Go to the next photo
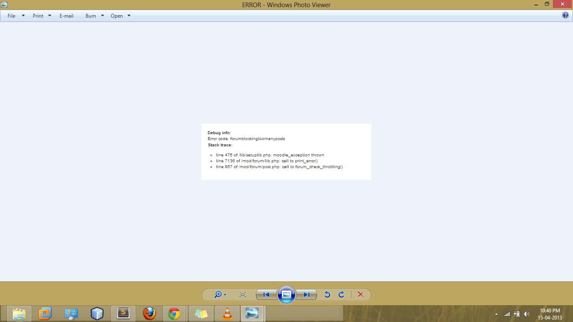 tap(307, 295)
